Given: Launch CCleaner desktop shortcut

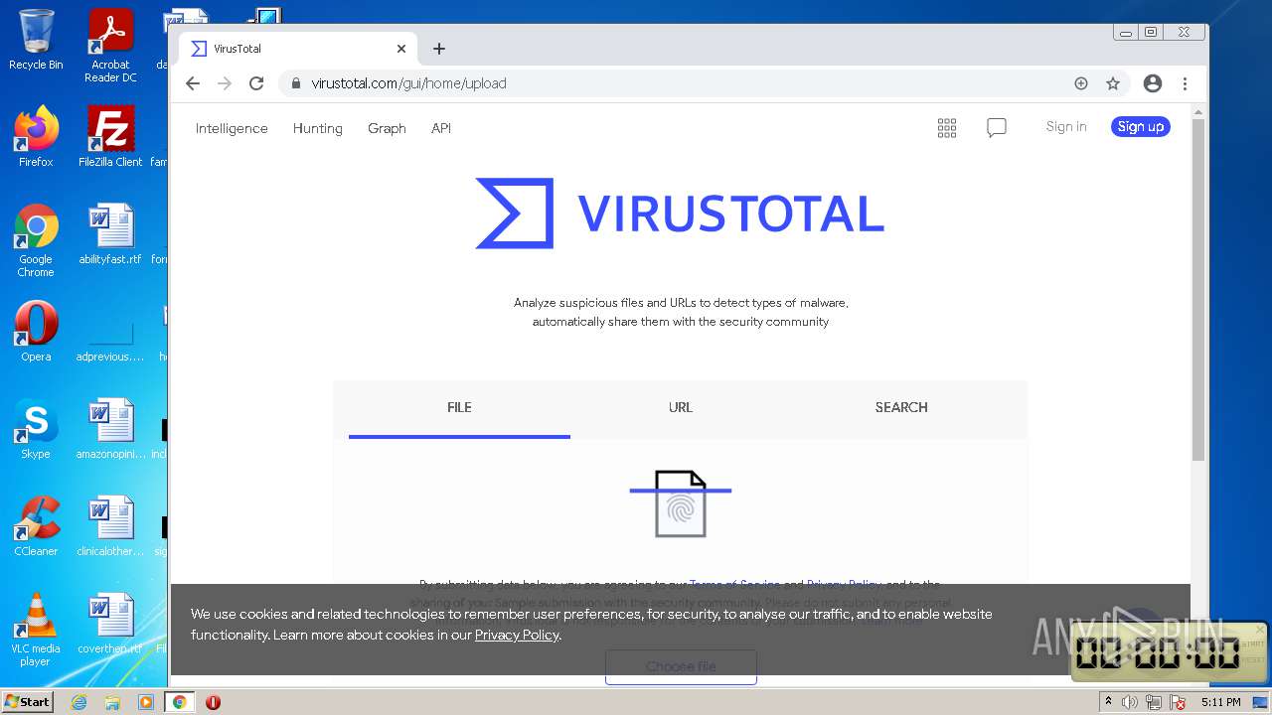Looking at the screenshot, I should coord(36,526).
